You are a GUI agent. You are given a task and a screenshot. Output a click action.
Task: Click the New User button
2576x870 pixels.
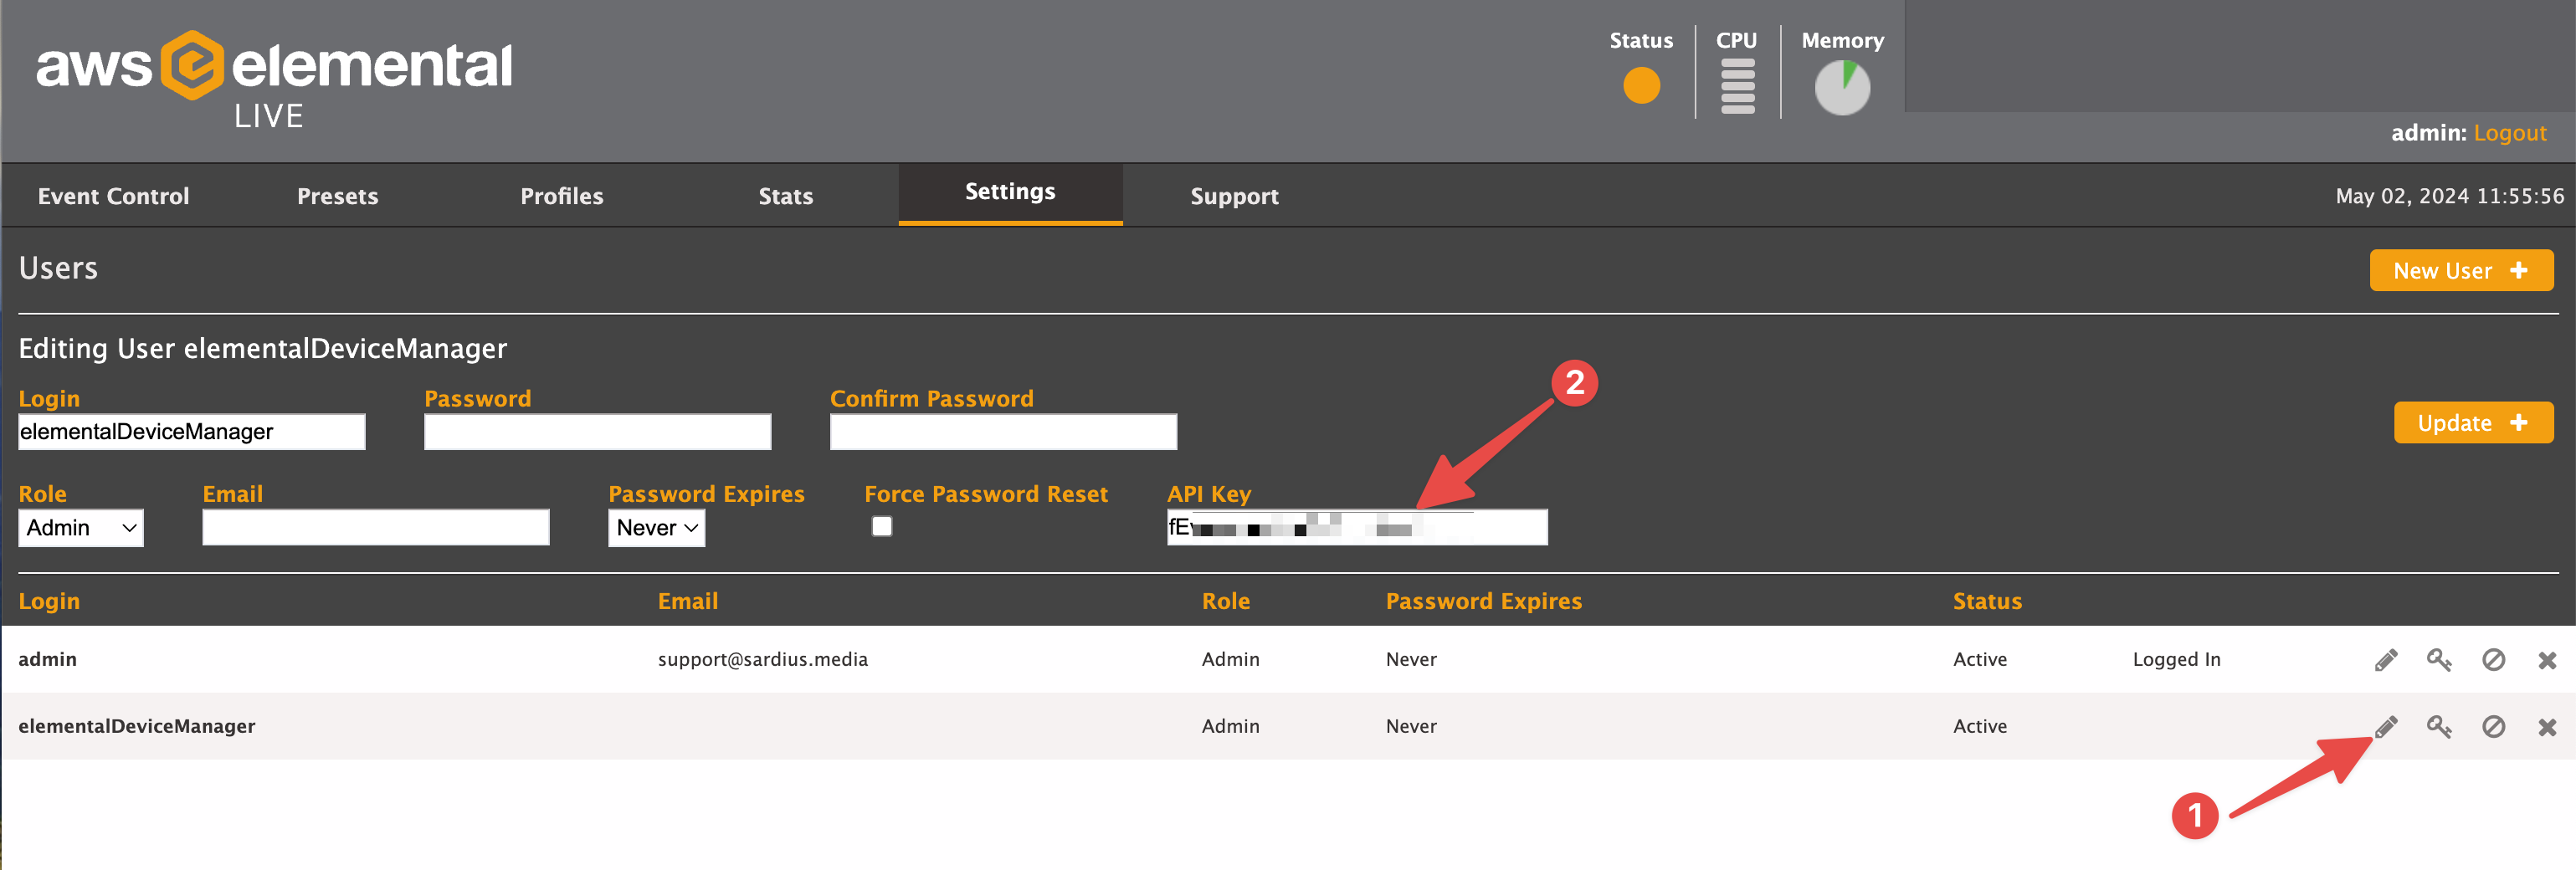click(x=2461, y=271)
